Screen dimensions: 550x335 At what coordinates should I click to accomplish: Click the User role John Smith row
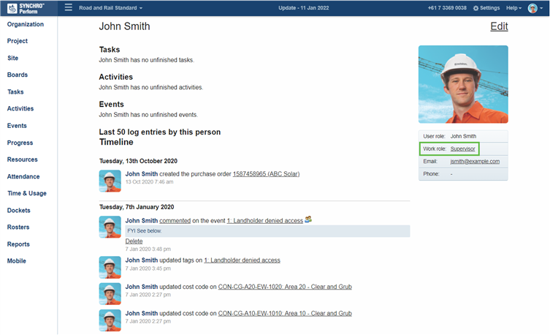pyautogui.click(x=463, y=136)
